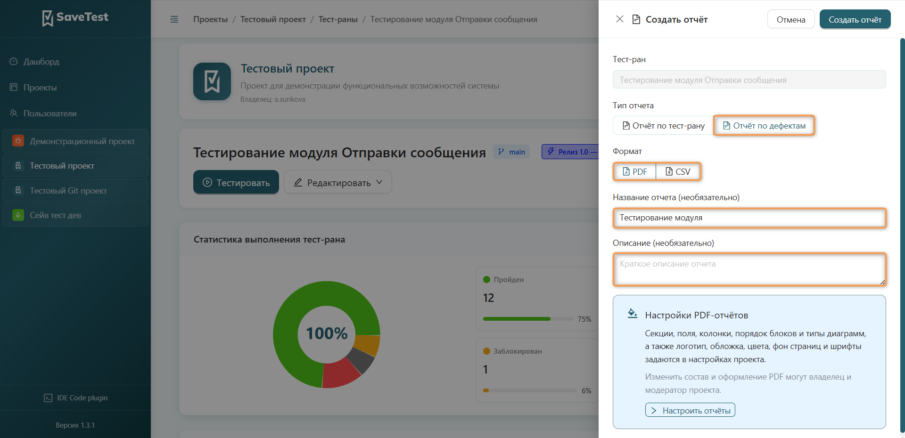This screenshot has width=905, height=438.
Task: Click the Релиз 1.0 milestone tag
Action: tap(570, 152)
